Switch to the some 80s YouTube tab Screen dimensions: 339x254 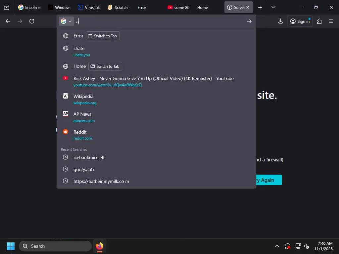[179, 8]
